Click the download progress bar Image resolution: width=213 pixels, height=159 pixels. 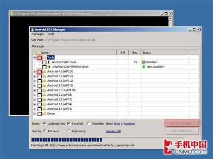click(x=108, y=140)
